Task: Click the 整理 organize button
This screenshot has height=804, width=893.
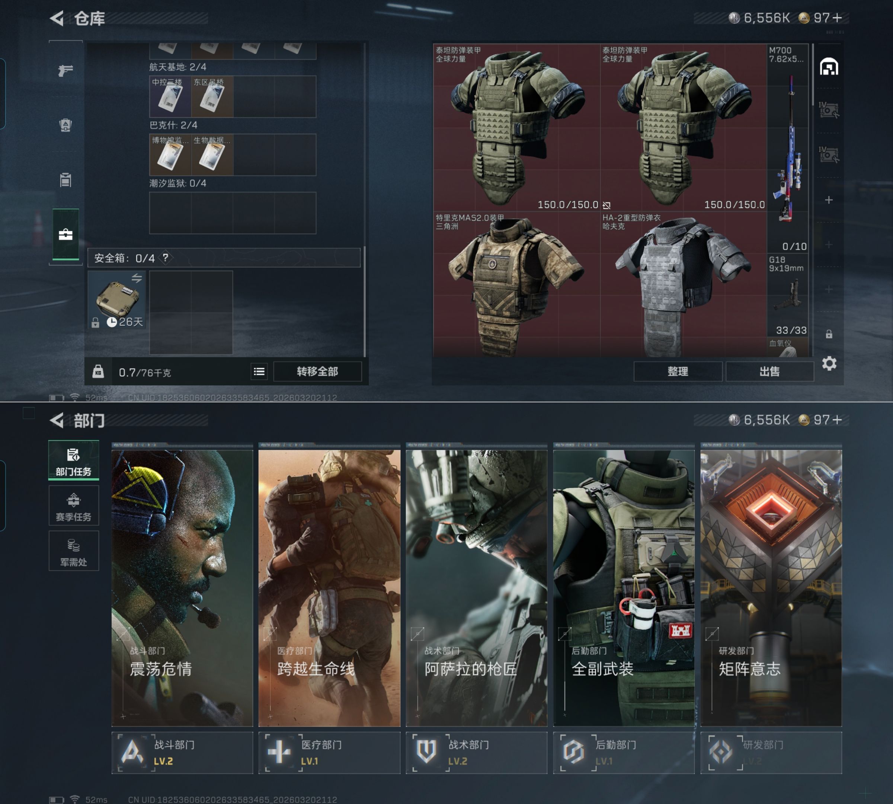Action: pos(678,371)
